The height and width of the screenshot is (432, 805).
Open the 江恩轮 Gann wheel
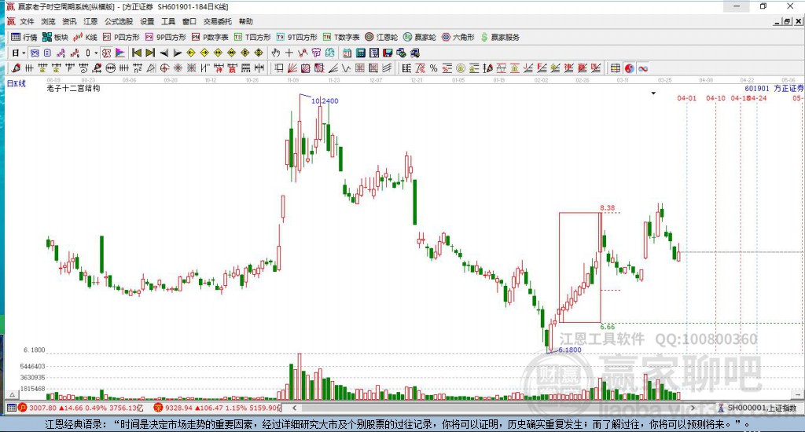click(x=381, y=37)
